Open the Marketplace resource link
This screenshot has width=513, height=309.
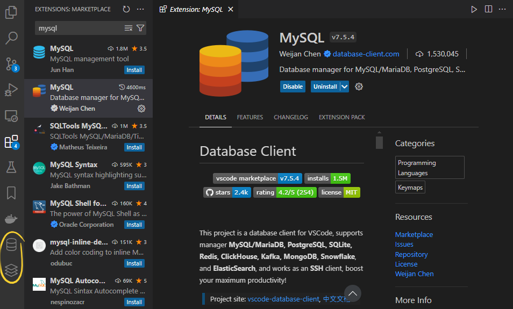pos(414,235)
